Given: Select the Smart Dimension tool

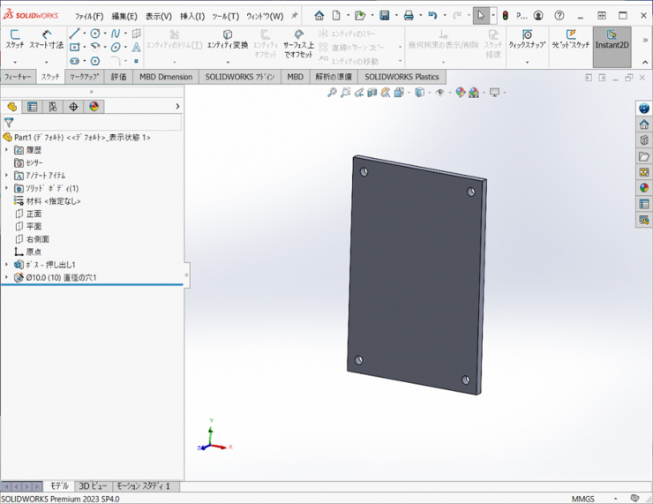Looking at the screenshot, I should [x=46, y=35].
